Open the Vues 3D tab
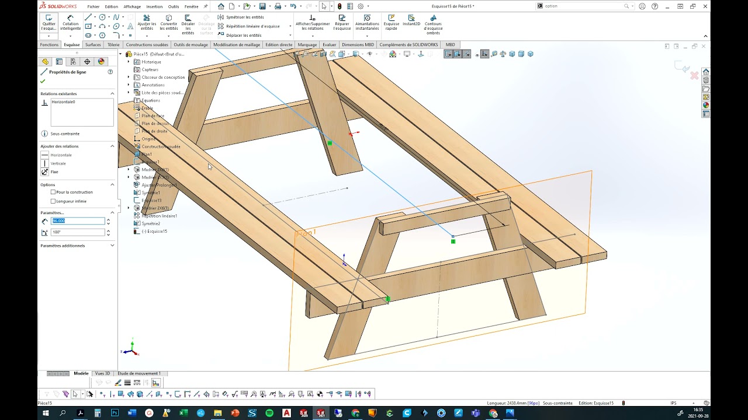 102,373
